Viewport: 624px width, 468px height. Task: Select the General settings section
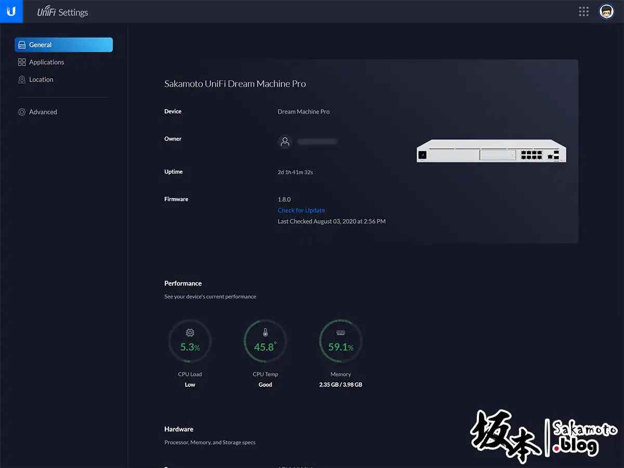[x=63, y=45]
